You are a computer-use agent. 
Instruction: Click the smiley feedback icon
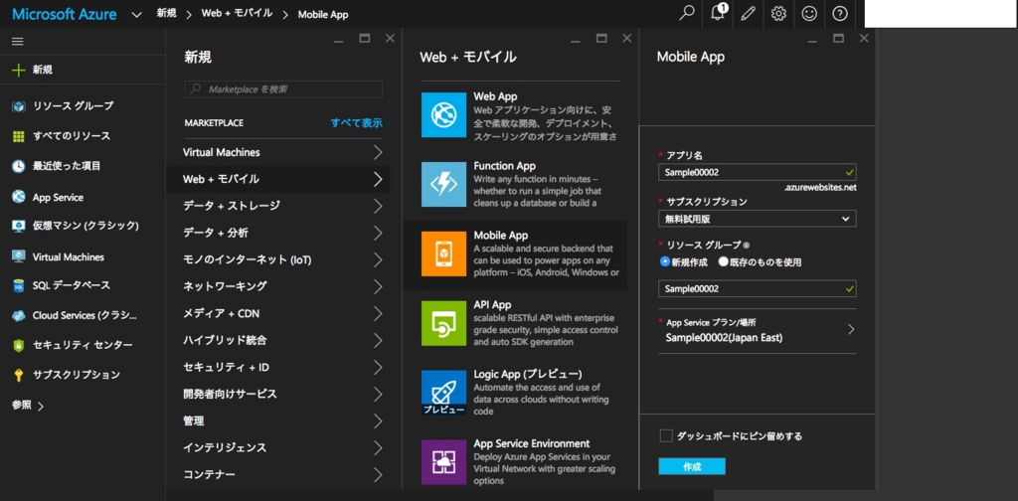[x=809, y=14]
